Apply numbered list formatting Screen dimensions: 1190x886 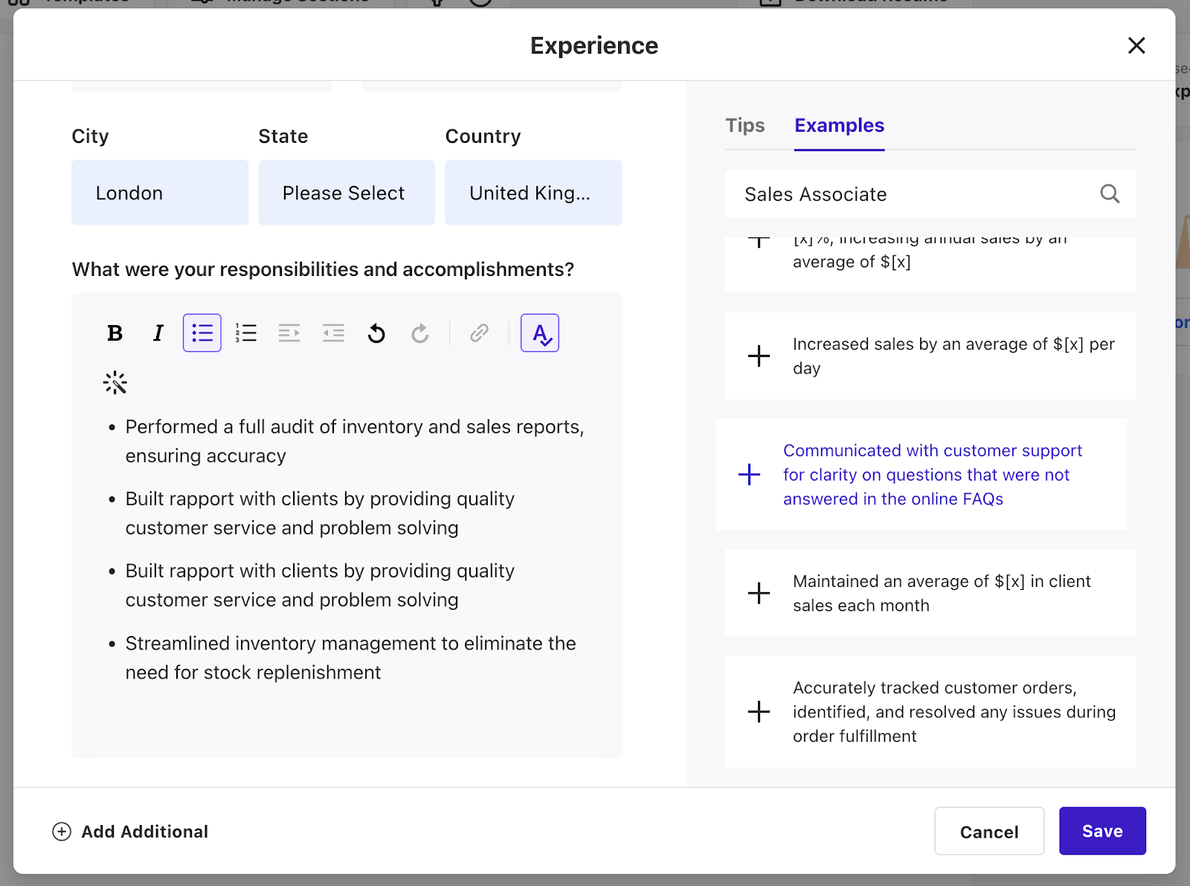pos(246,333)
